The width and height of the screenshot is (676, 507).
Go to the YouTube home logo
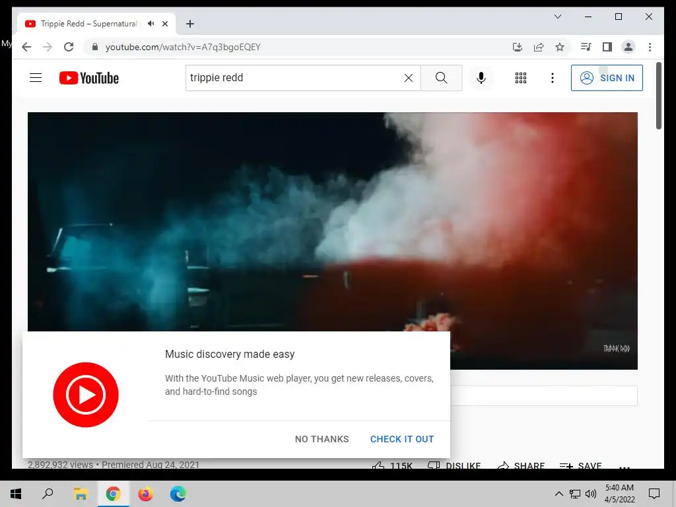(89, 78)
